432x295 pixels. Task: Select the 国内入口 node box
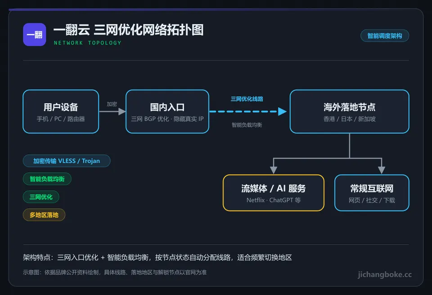167,112
